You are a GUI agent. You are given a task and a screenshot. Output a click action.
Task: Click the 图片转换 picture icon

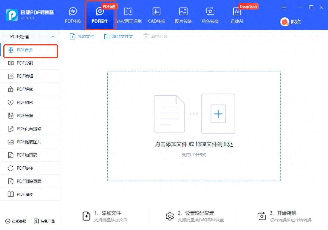(x=183, y=12)
